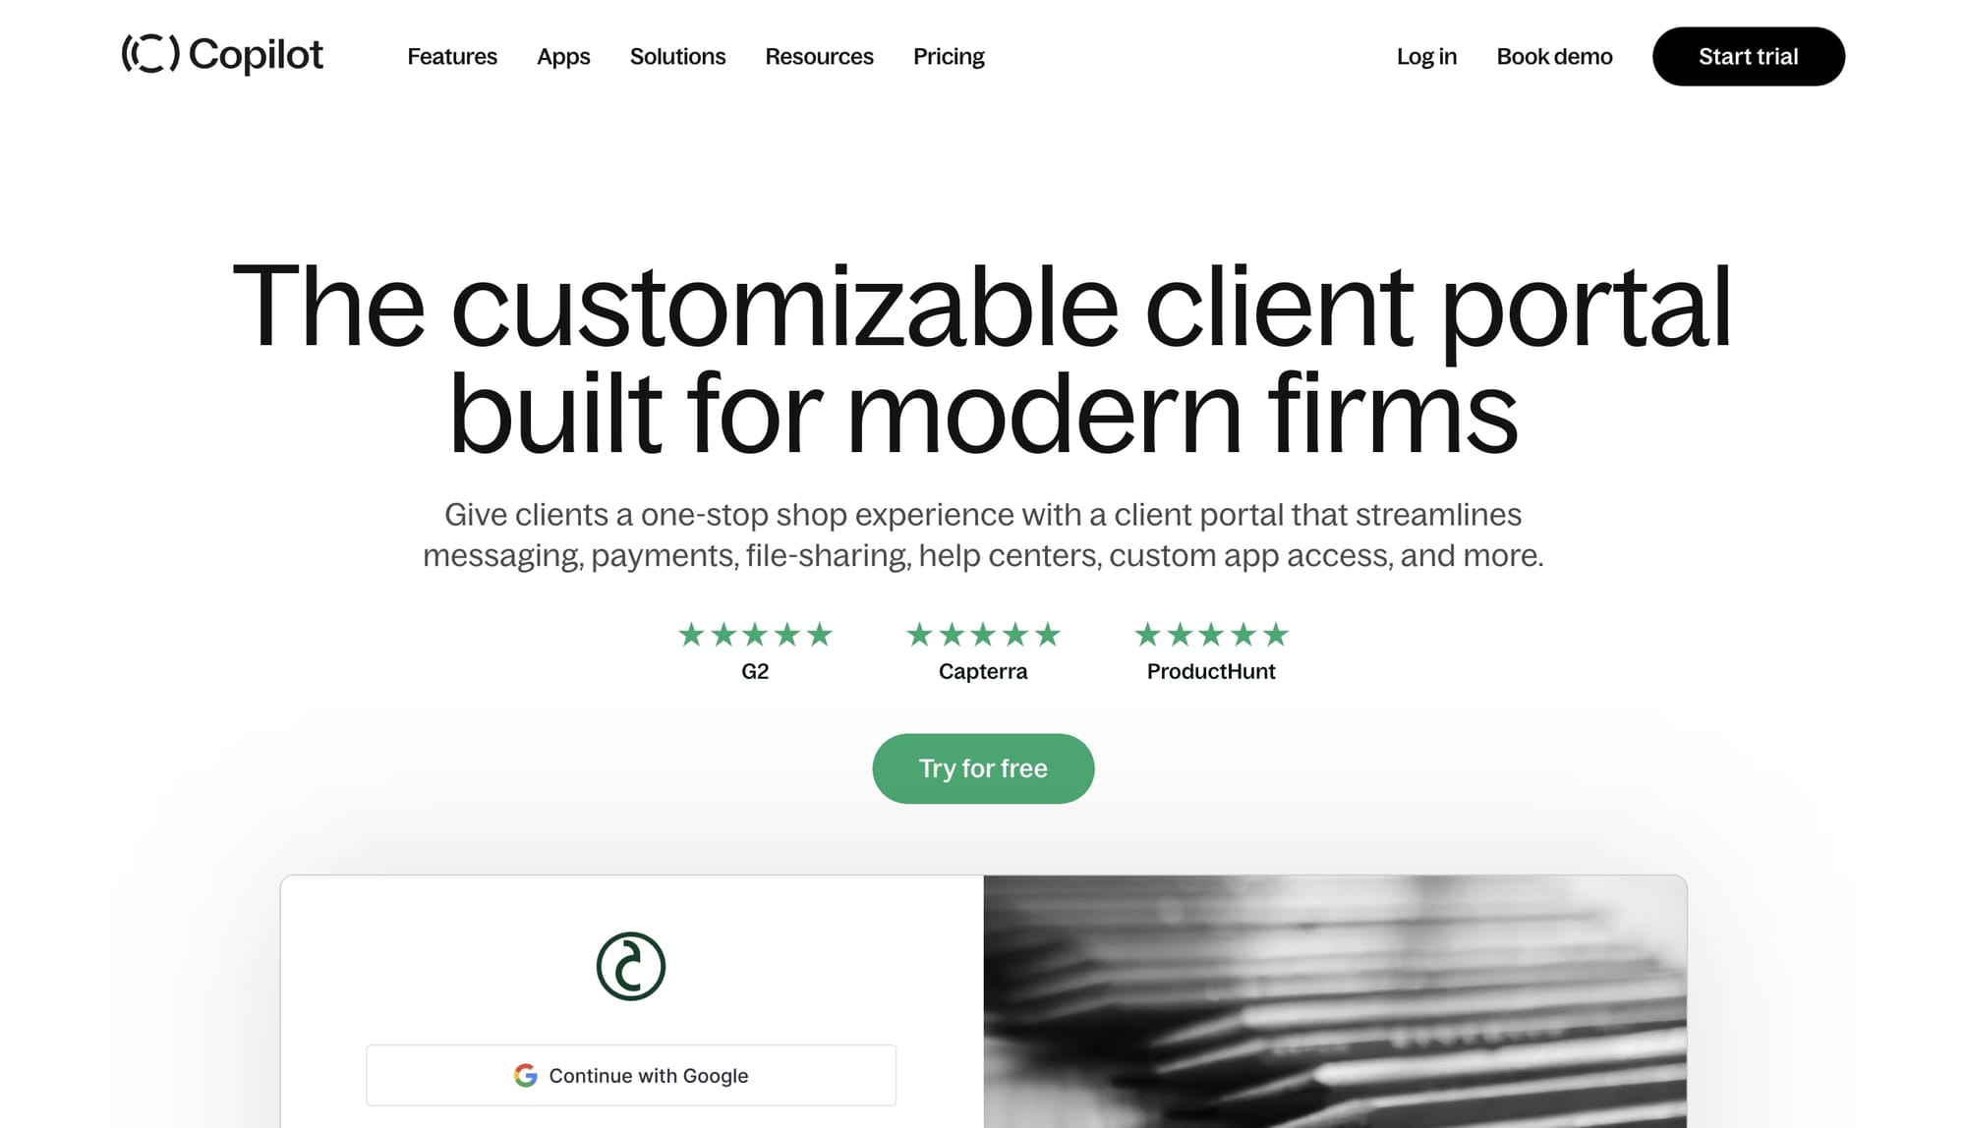The height and width of the screenshot is (1128, 1966).
Task: Click the 'Log in' link in the header
Action: 1427,55
